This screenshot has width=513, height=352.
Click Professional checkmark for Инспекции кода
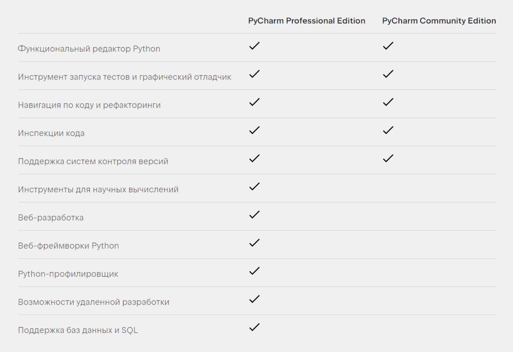(254, 130)
